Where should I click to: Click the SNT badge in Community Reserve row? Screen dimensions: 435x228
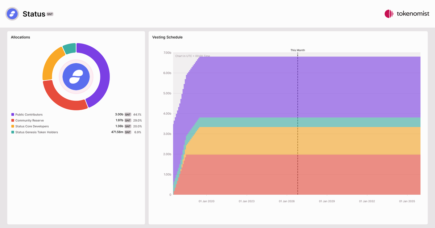coord(128,121)
